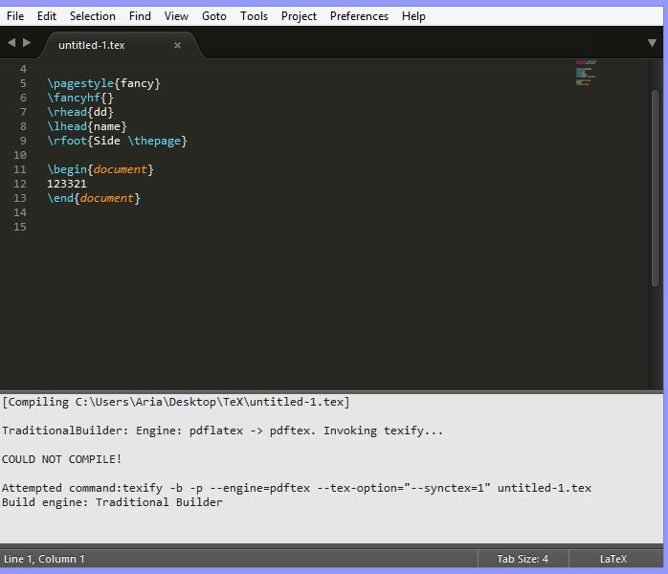Click COULD NOT COMPILE! message
This screenshot has height=574, width=668.
point(62,459)
